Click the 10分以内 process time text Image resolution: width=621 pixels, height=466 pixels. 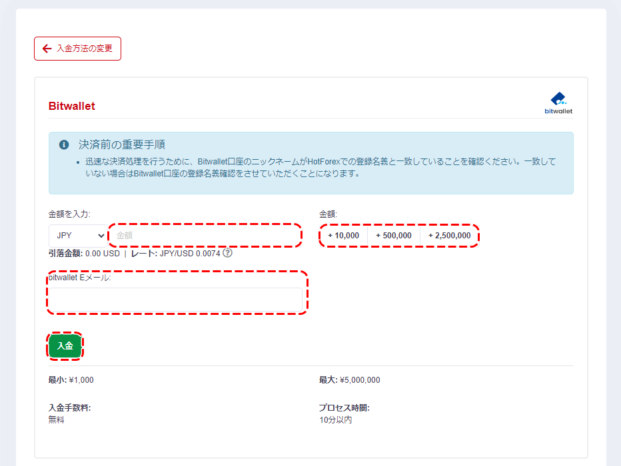coord(335,419)
